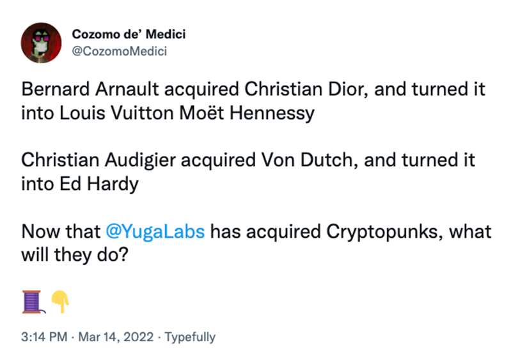
Task: Click the text Louis Vuitton Moët Hennessy
Action: click(x=187, y=113)
